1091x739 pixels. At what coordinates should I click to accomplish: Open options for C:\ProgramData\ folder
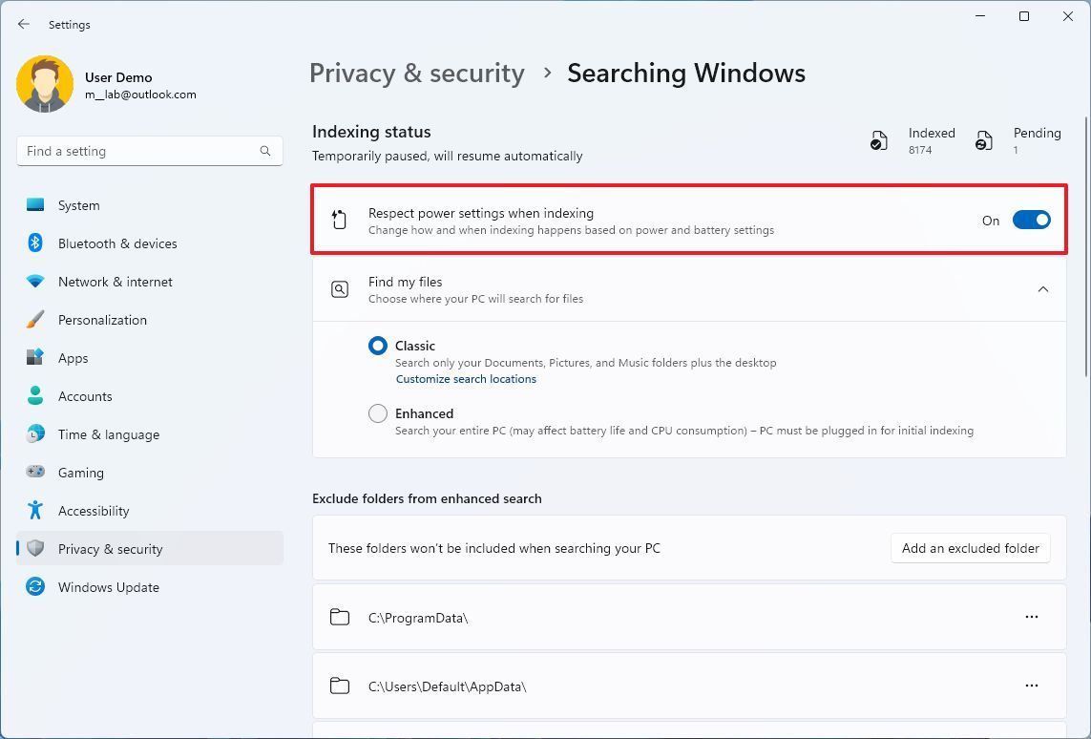tap(1031, 617)
